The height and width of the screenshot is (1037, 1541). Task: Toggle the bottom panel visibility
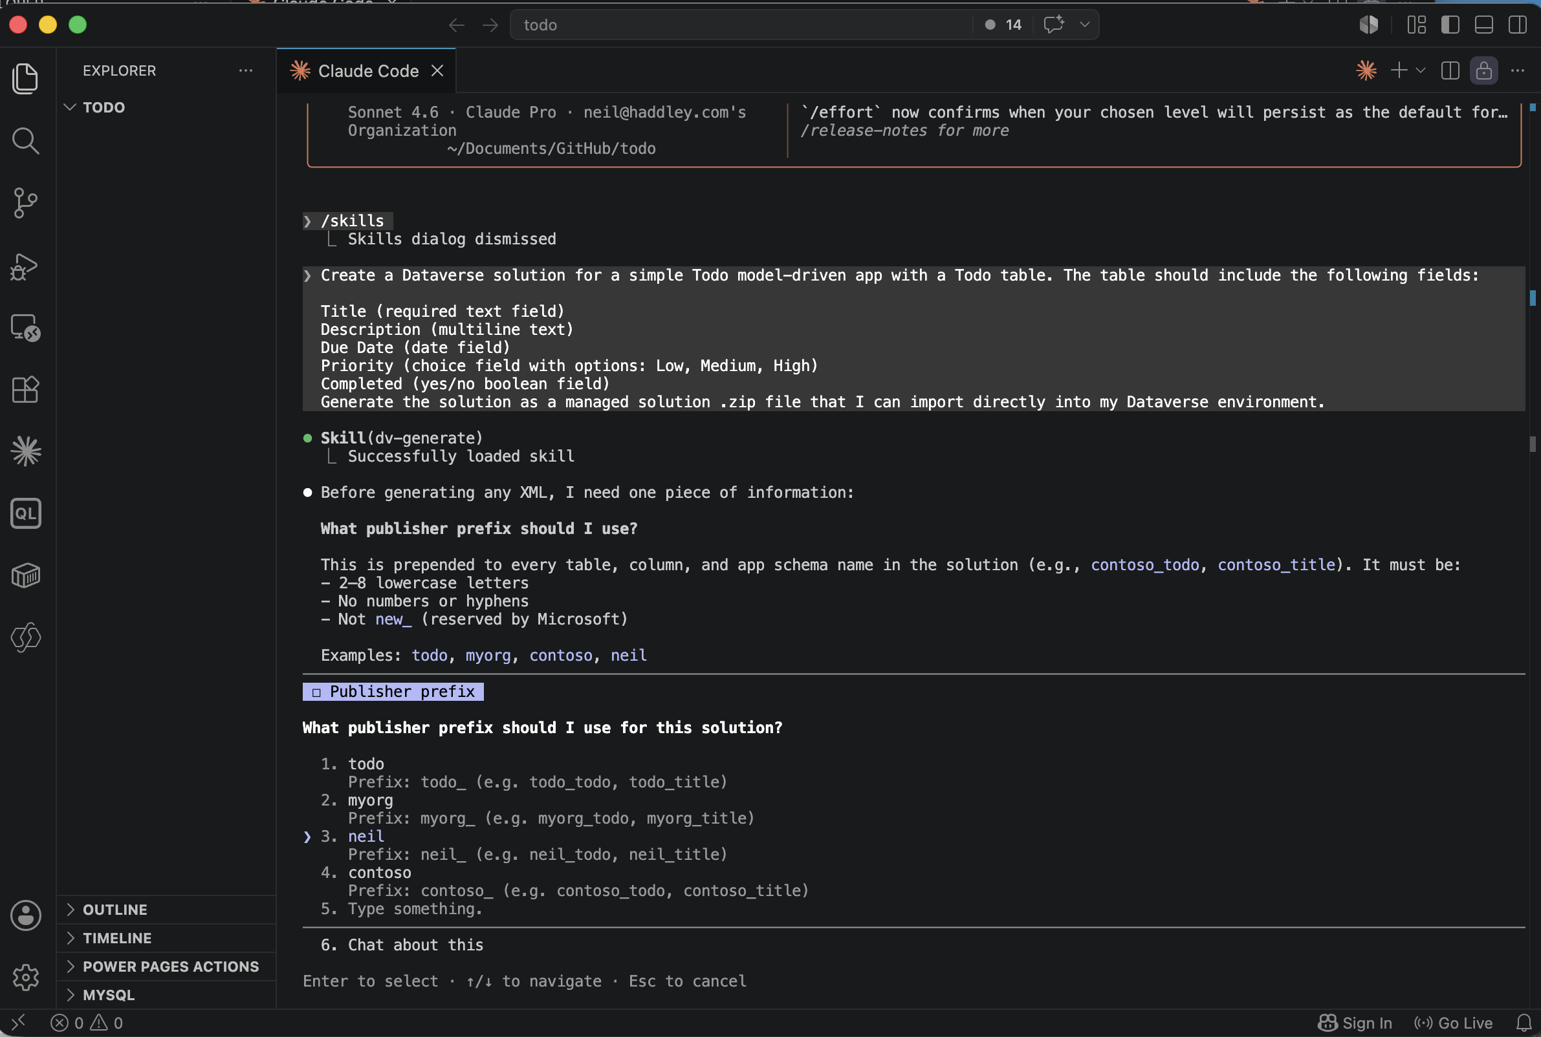click(1483, 25)
